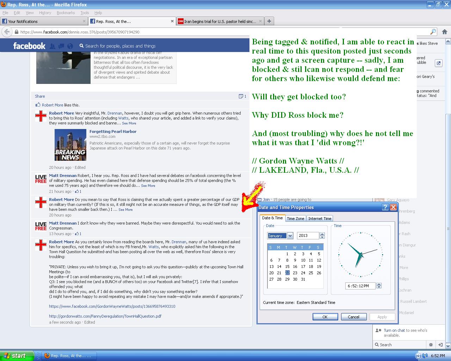Click See More on Matt Drennan's comment

coord(148,186)
